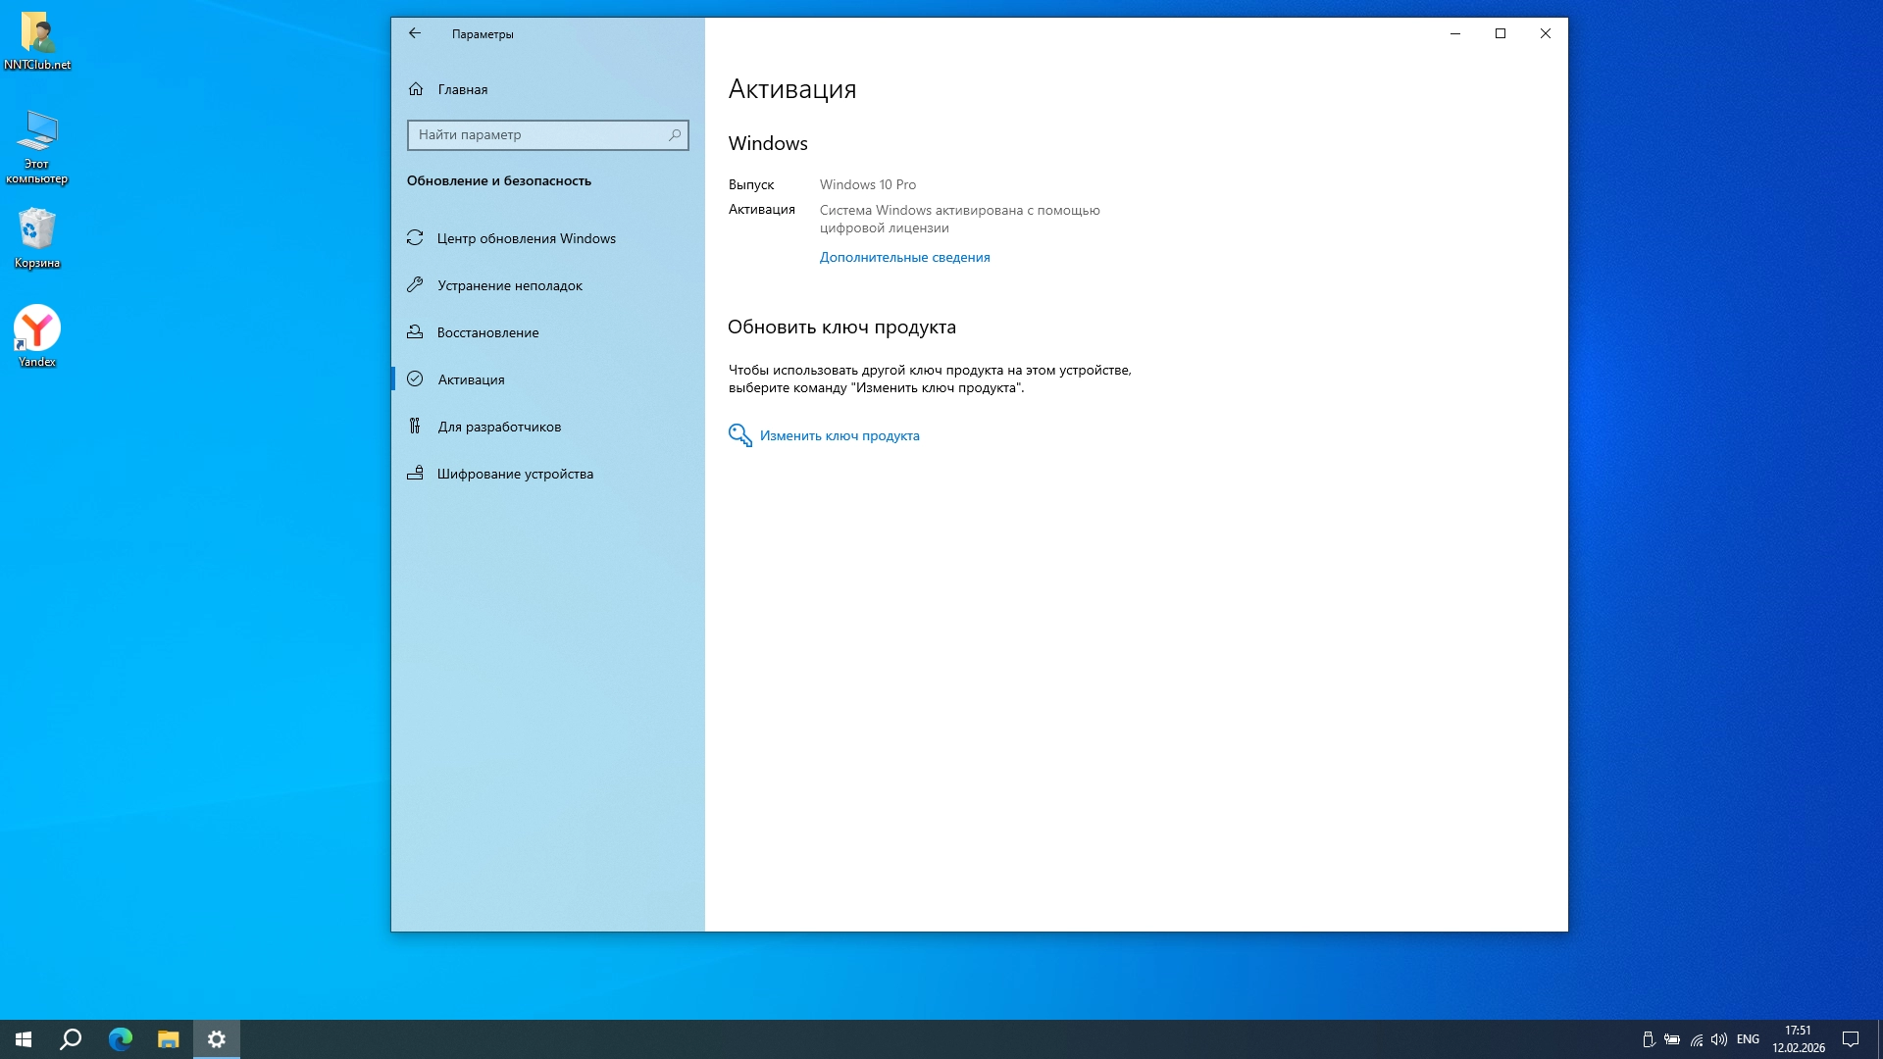Open the Главная home page
This screenshot has width=1883, height=1059.
462,89
